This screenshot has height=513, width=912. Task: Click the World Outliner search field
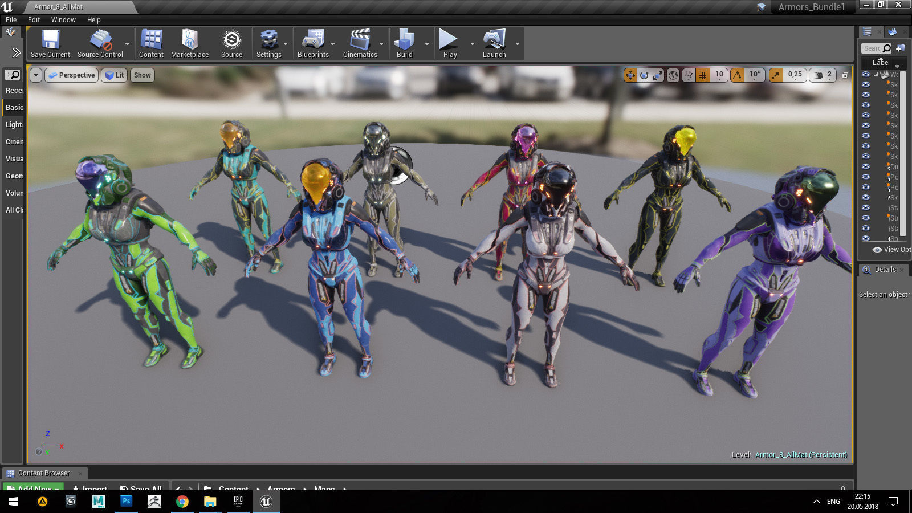pyautogui.click(x=877, y=48)
